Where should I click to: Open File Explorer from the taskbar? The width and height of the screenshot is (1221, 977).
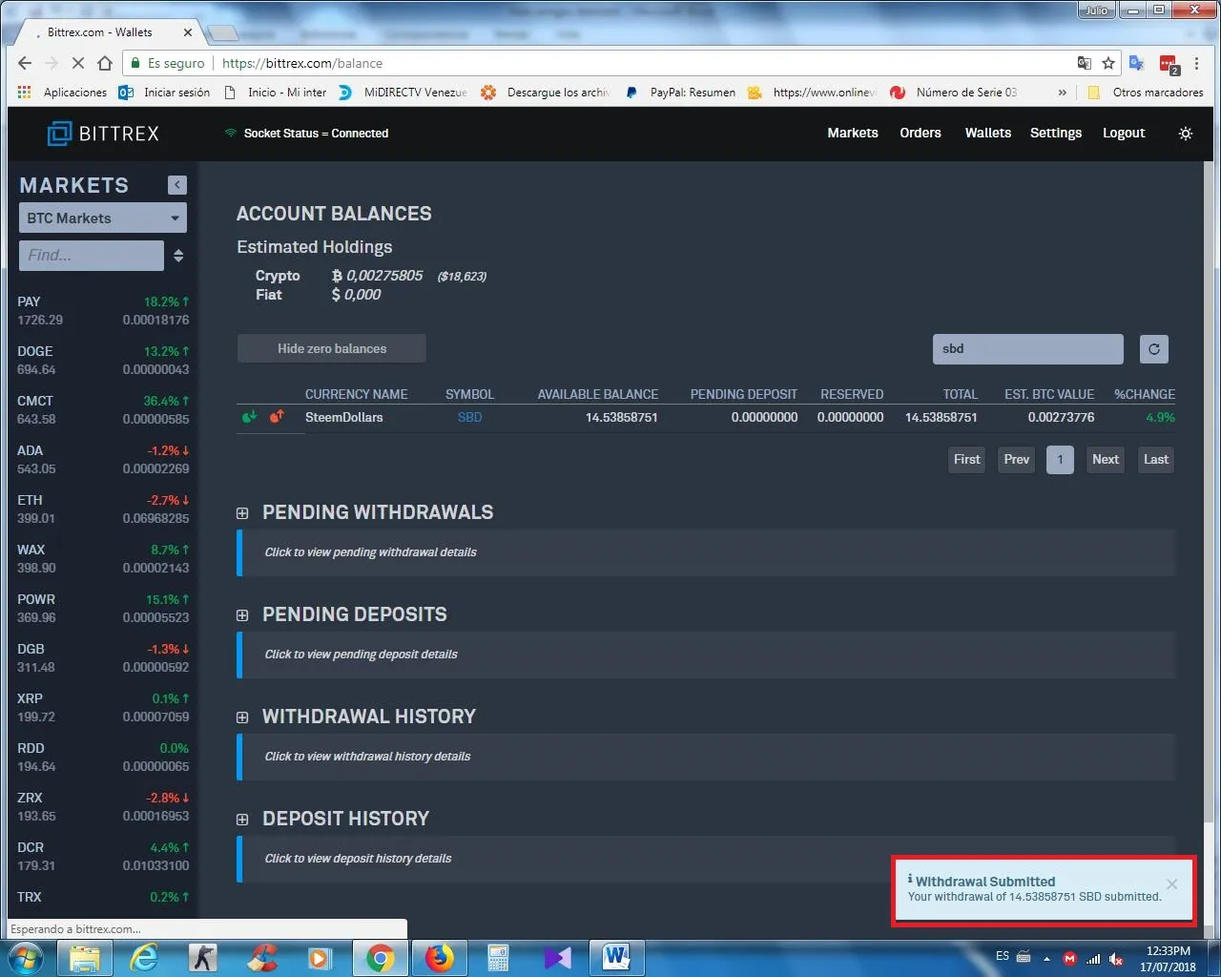pos(85,958)
